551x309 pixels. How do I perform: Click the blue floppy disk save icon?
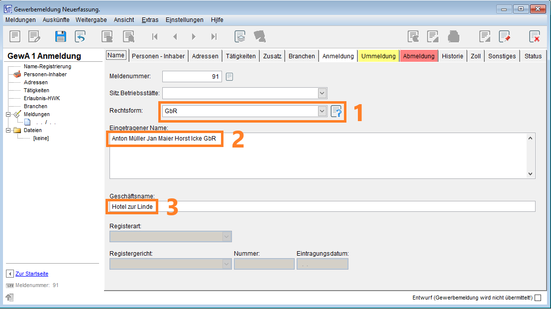[61, 36]
